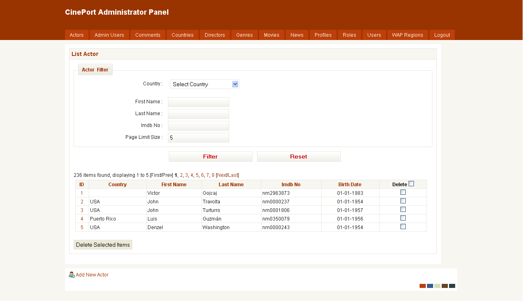Click Delete Selected Items button
The height and width of the screenshot is (301, 523).
[x=103, y=245]
